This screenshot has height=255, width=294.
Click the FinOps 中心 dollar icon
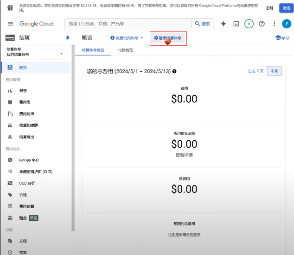[10, 160]
